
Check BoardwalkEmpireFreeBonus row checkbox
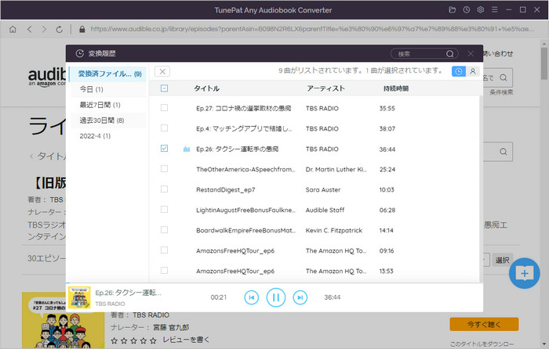(164, 229)
